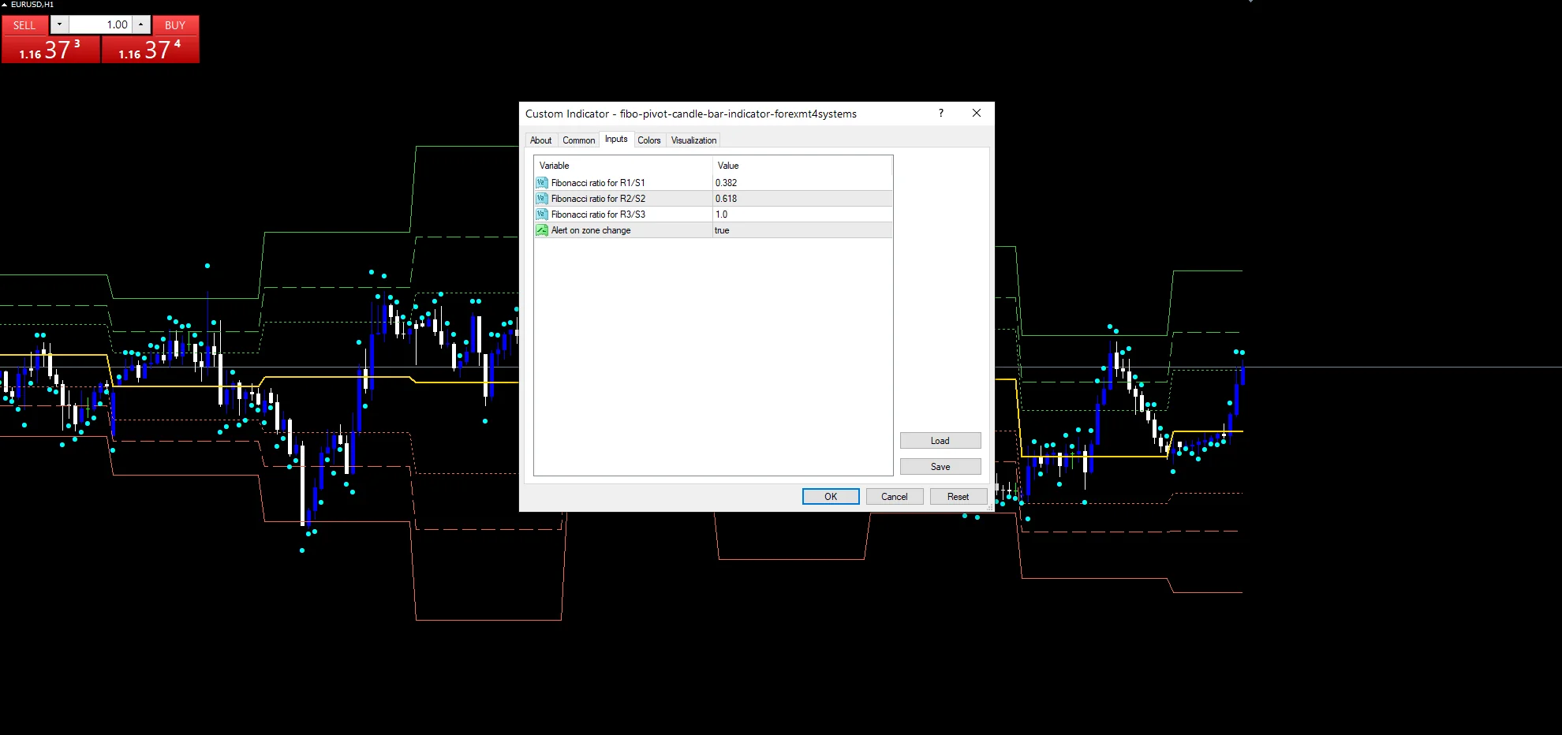Switch to the Colors tab
Viewport: 1562px width, 735px height.
click(649, 140)
